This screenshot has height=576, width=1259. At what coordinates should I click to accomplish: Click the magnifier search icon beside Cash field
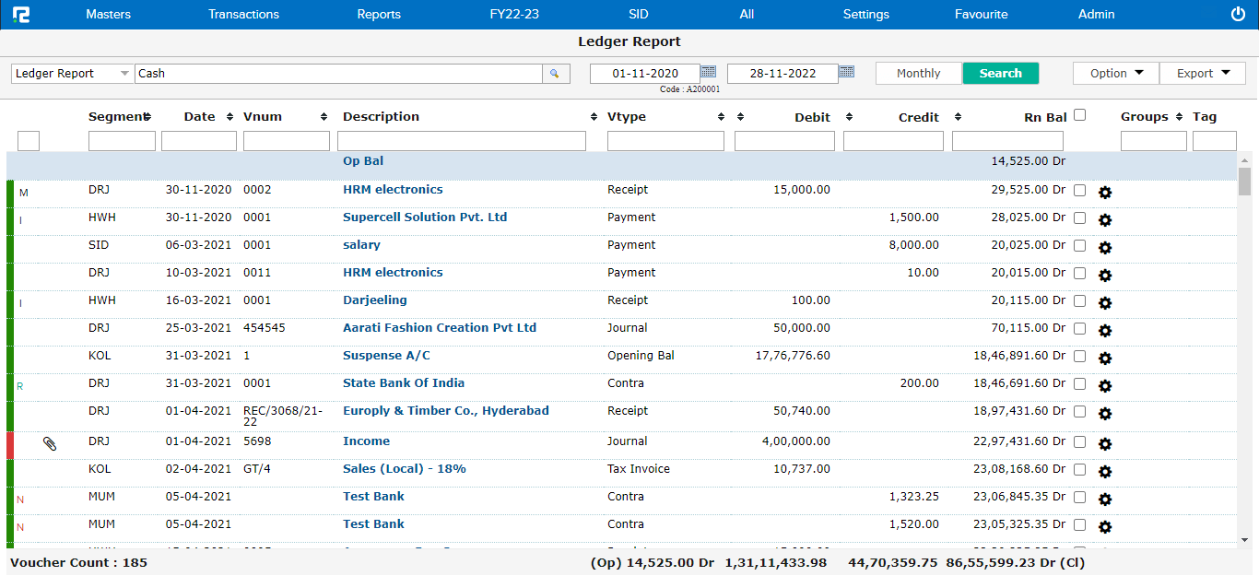click(555, 74)
